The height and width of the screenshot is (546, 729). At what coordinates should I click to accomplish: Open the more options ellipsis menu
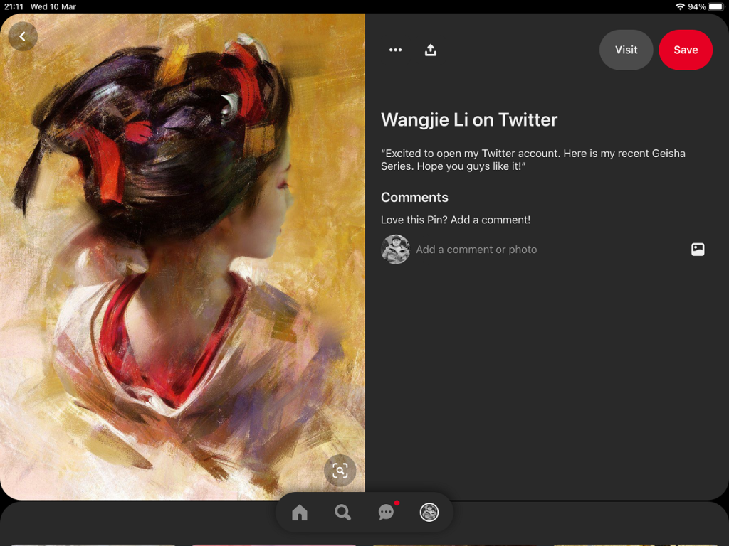395,50
